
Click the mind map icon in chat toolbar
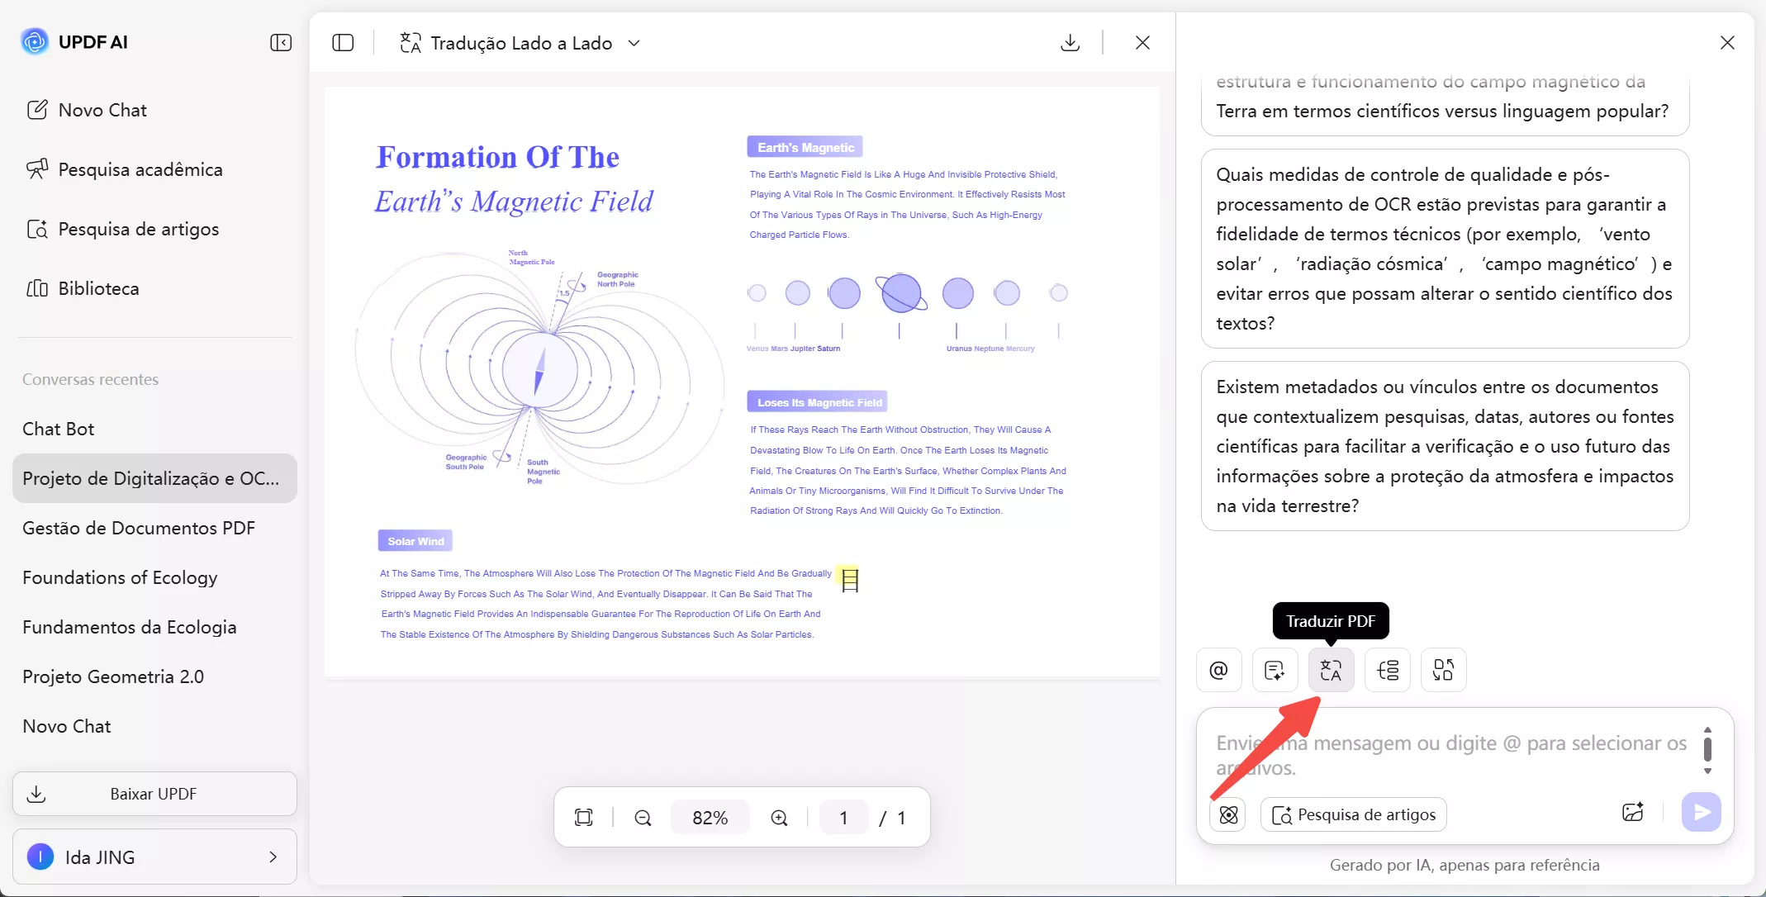(x=1388, y=670)
